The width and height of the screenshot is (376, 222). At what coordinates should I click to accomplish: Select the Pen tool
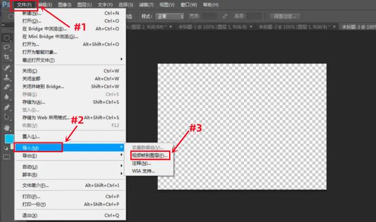point(6,107)
